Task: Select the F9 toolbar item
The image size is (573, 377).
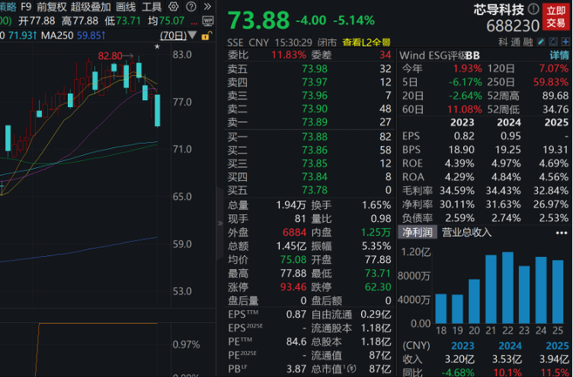Action: 26,7
